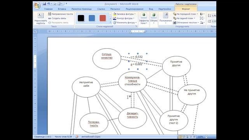
Task: Click the r = -0,532 text in box
Action: tap(137, 57)
